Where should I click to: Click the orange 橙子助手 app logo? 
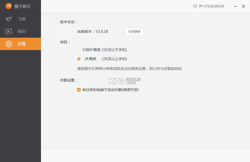pos(9,6)
